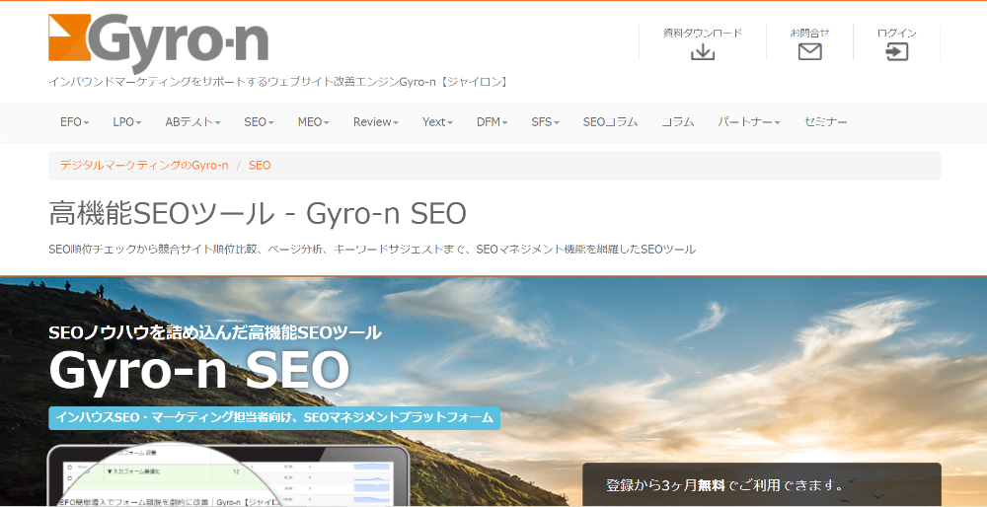Click the SEO breadcrumb link
Viewport: 987px width, 507px height.
pos(260,166)
